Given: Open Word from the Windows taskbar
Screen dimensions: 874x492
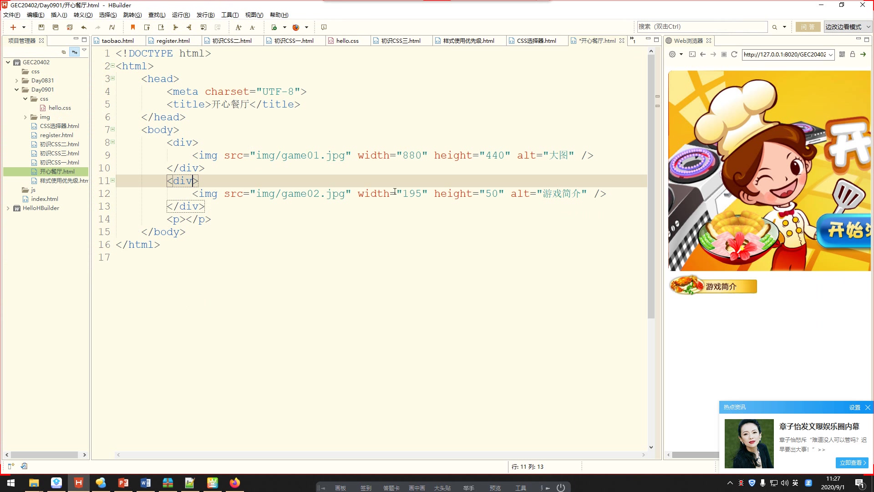Looking at the screenshot, I should pos(145,483).
